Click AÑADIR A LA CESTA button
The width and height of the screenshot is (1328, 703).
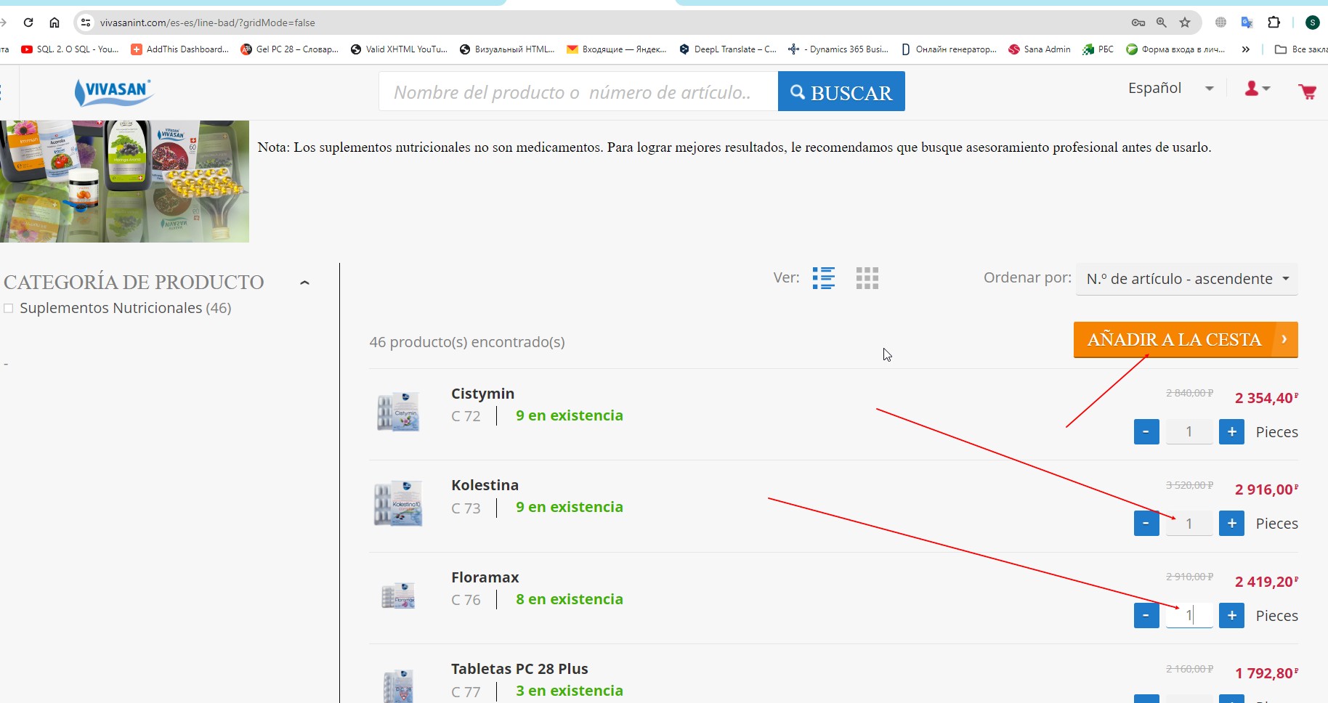(x=1186, y=340)
